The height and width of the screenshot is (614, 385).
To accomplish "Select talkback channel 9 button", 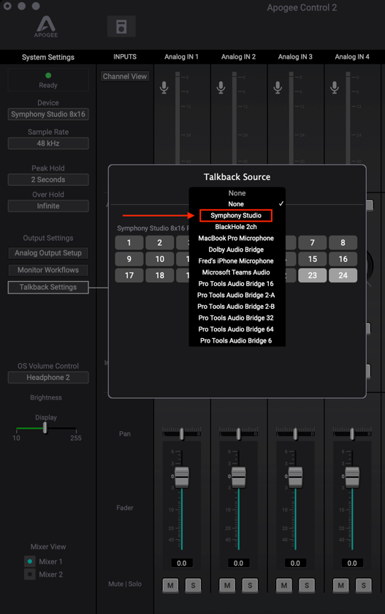I will point(129,259).
